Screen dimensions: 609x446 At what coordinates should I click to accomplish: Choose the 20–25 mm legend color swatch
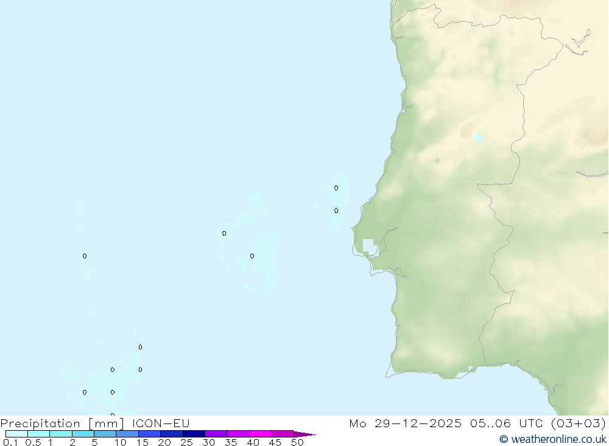172,434
